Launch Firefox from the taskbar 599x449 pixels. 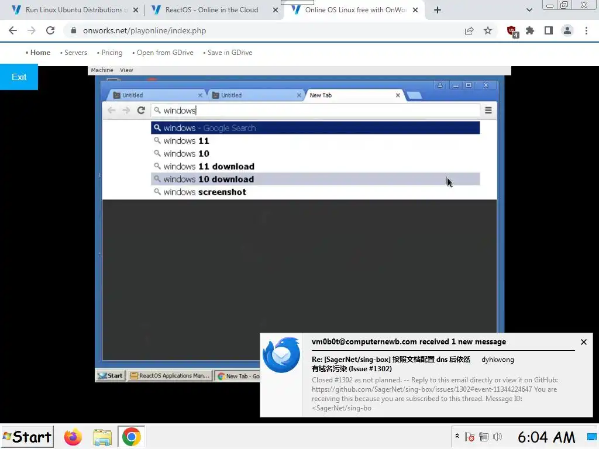(x=73, y=437)
